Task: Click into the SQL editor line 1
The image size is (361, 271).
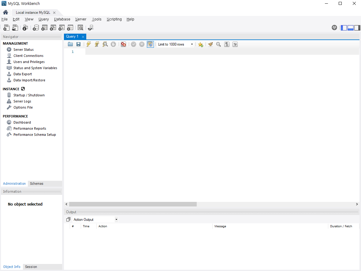Action: [222, 52]
